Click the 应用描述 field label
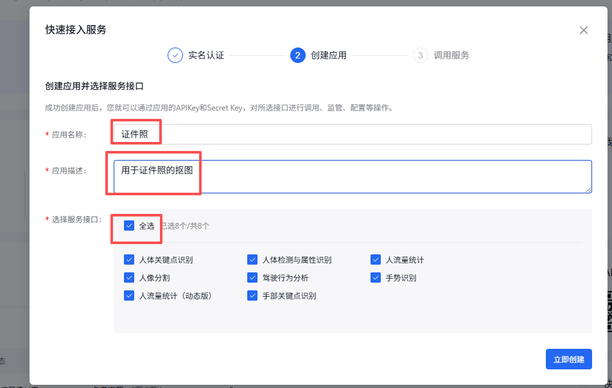 pos(69,171)
